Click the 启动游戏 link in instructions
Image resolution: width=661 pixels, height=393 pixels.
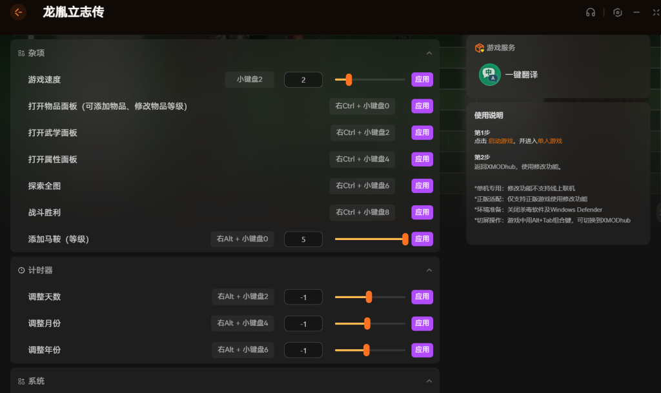[x=500, y=141]
